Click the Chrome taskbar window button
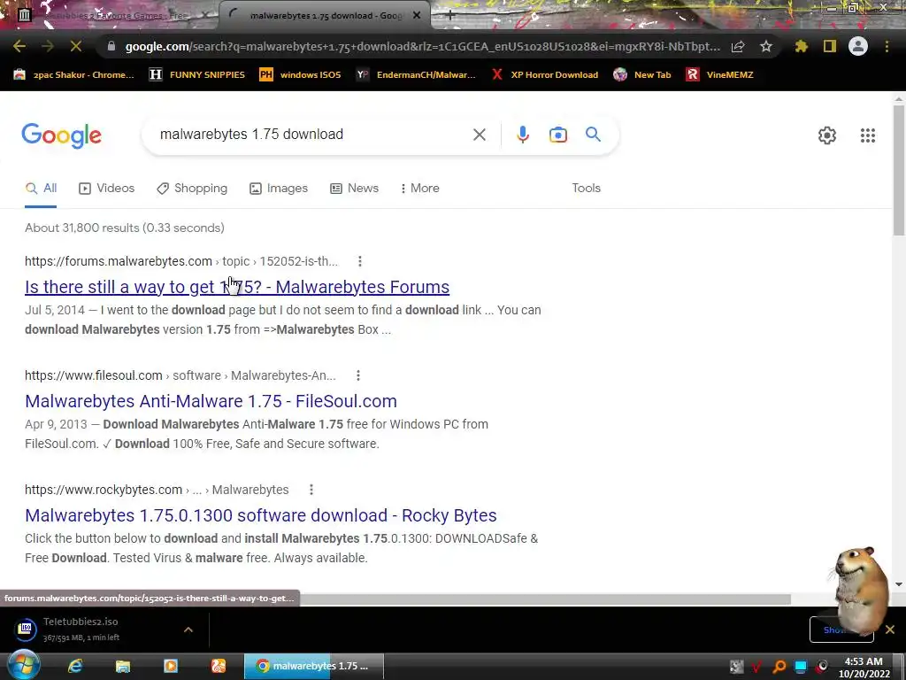The height and width of the screenshot is (680, 906). click(313, 666)
